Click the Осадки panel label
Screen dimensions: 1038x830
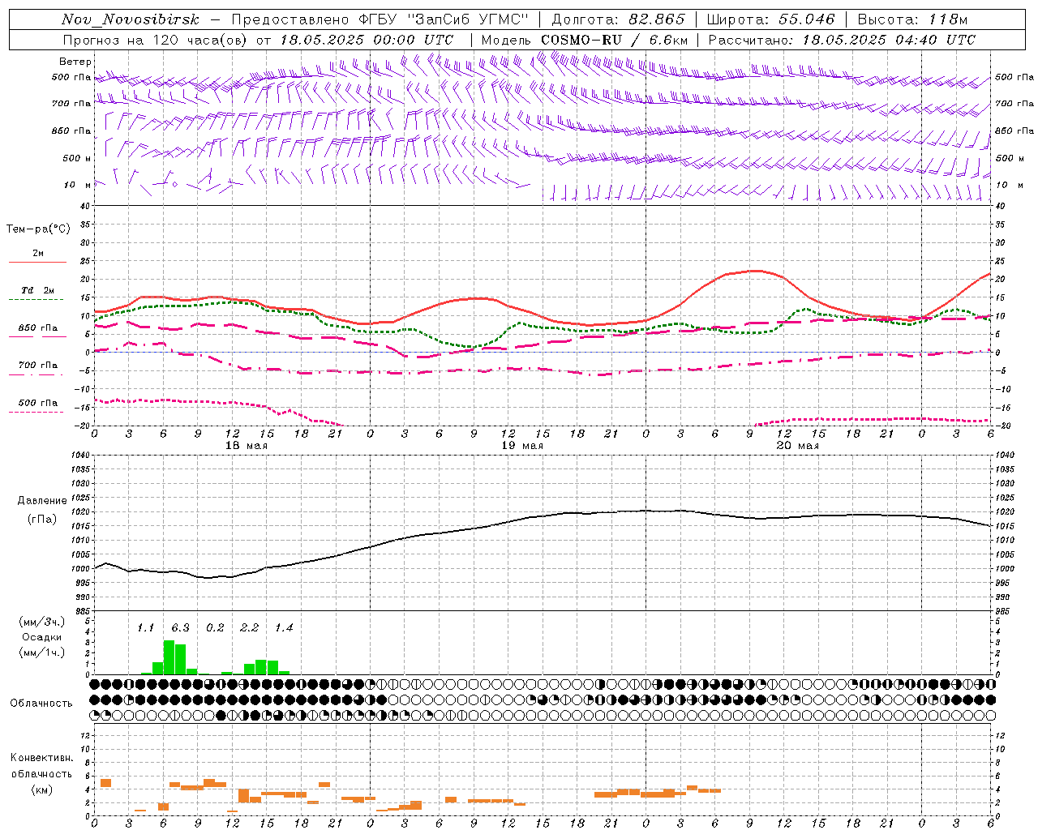tap(41, 637)
